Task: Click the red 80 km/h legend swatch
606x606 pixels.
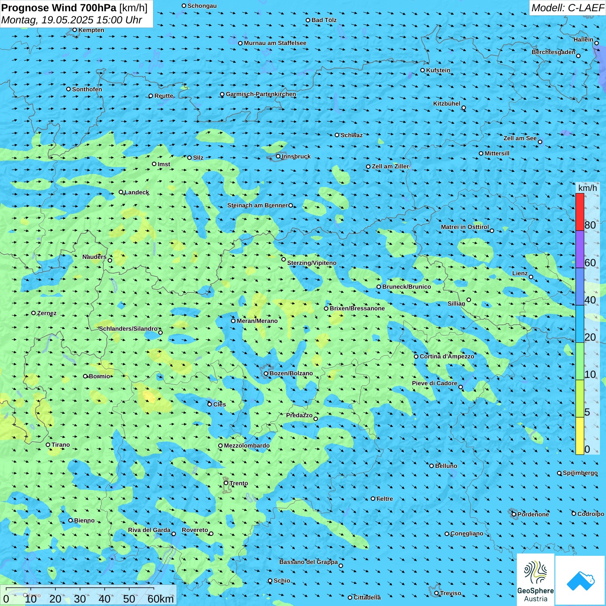Action: coord(580,212)
